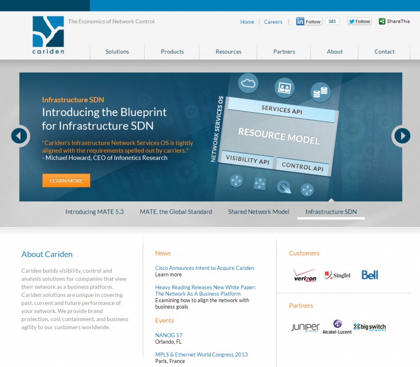Click the cloud icon in the banner graphic
420x367 pixels.
[x=248, y=82]
